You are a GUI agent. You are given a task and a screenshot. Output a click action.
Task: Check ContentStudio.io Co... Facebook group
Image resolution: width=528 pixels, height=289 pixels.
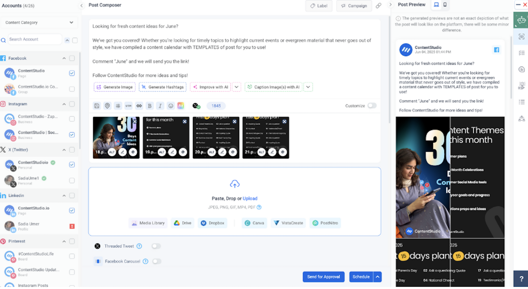coord(72,89)
